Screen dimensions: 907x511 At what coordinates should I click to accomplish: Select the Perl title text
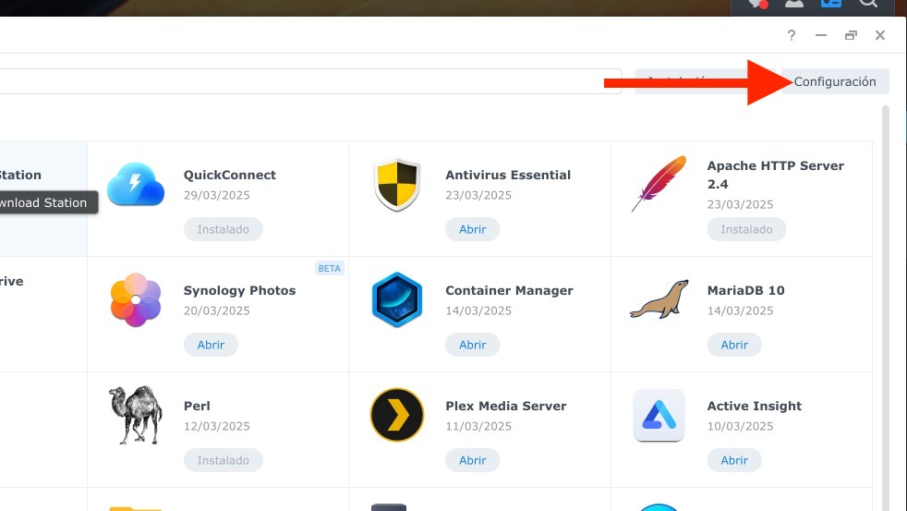coord(197,406)
